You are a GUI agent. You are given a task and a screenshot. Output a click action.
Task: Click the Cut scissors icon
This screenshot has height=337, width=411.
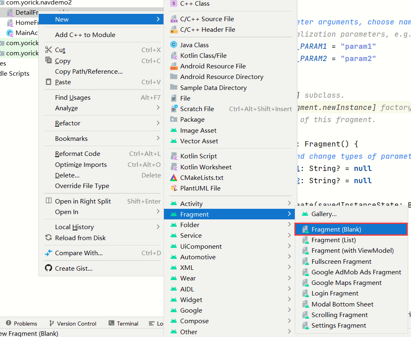pyautogui.click(x=49, y=50)
